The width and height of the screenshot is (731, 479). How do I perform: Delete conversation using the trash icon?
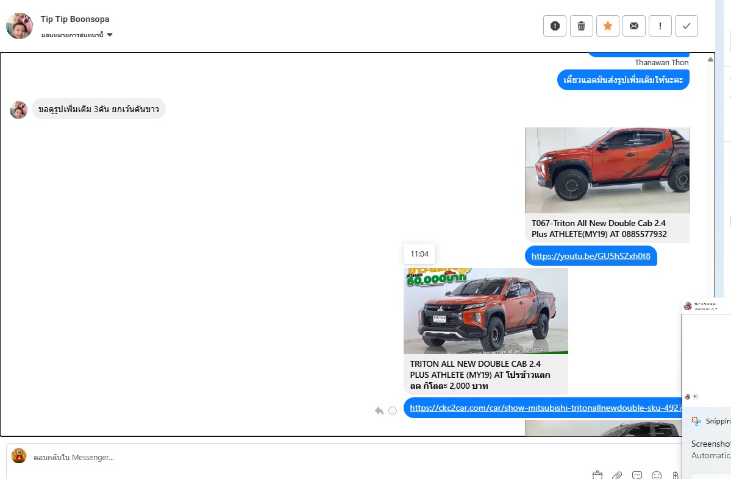581,26
